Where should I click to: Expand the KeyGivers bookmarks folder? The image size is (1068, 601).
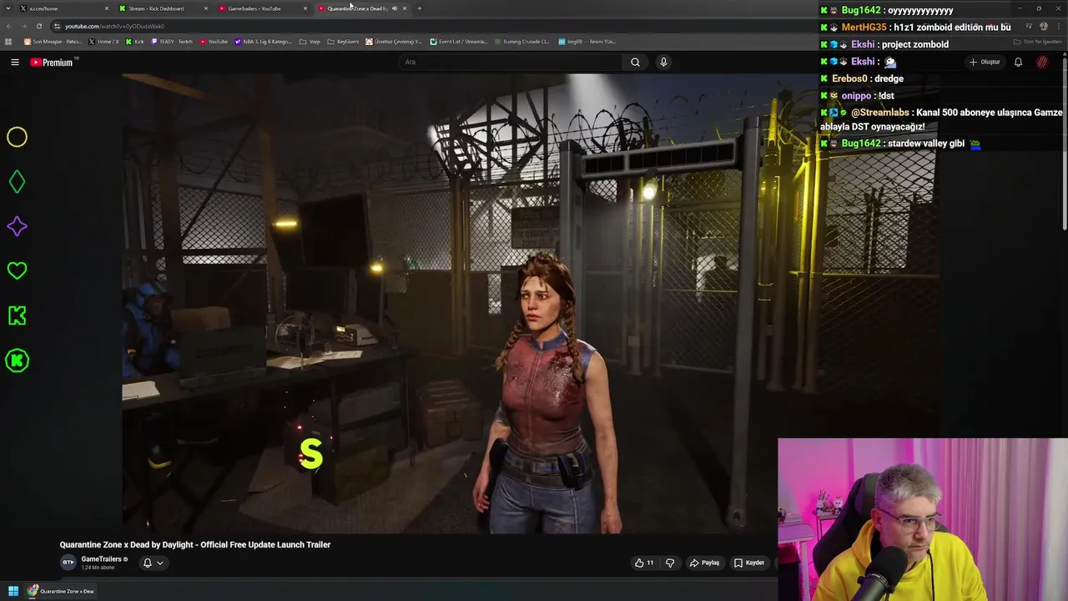343,41
